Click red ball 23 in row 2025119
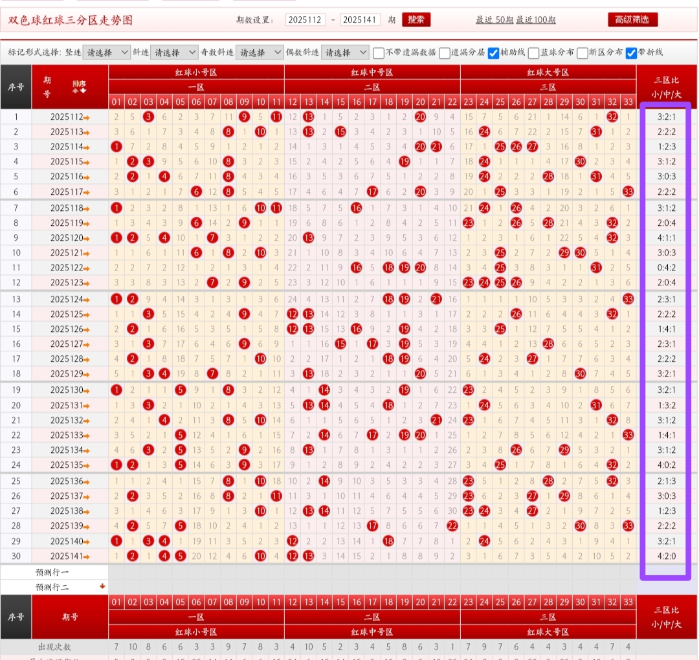 468,223
